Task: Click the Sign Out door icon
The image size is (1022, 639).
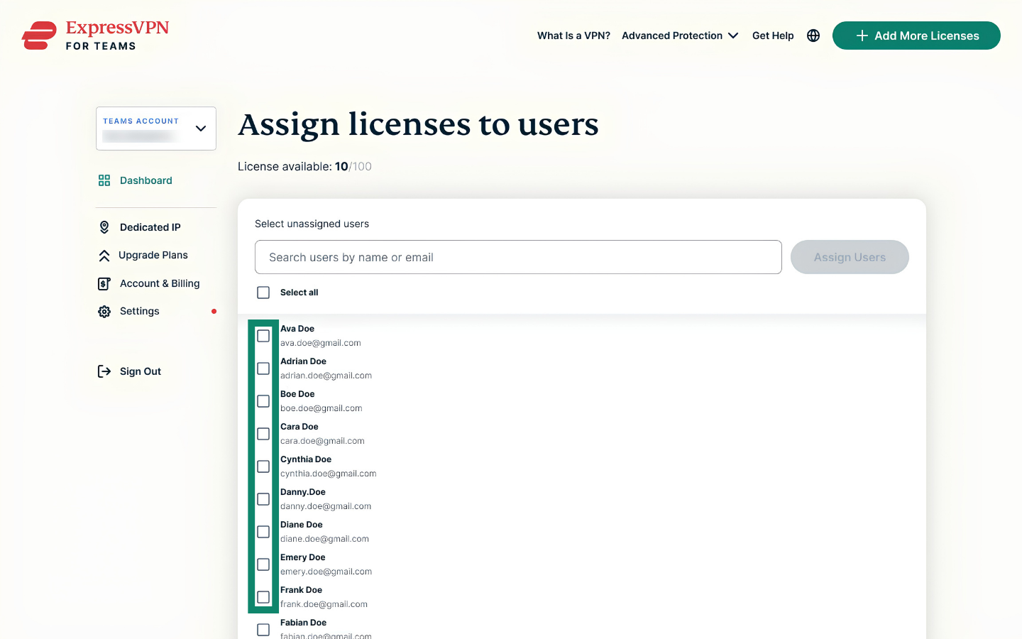Action: [x=104, y=371]
